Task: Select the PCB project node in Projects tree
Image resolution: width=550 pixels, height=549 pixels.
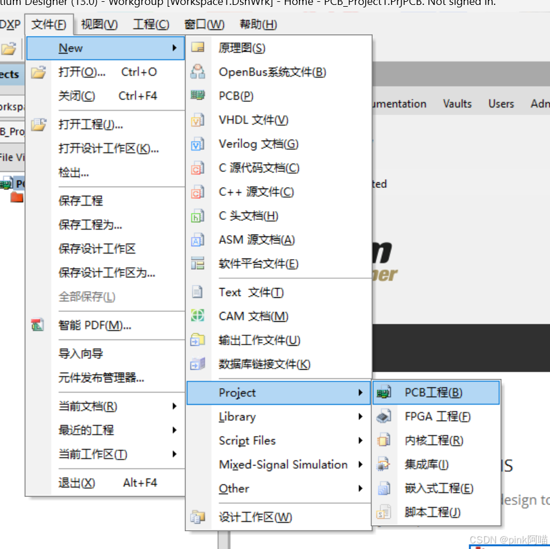Action: (x=13, y=183)
